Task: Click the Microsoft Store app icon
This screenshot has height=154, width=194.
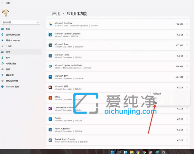Action: [50, 45]
